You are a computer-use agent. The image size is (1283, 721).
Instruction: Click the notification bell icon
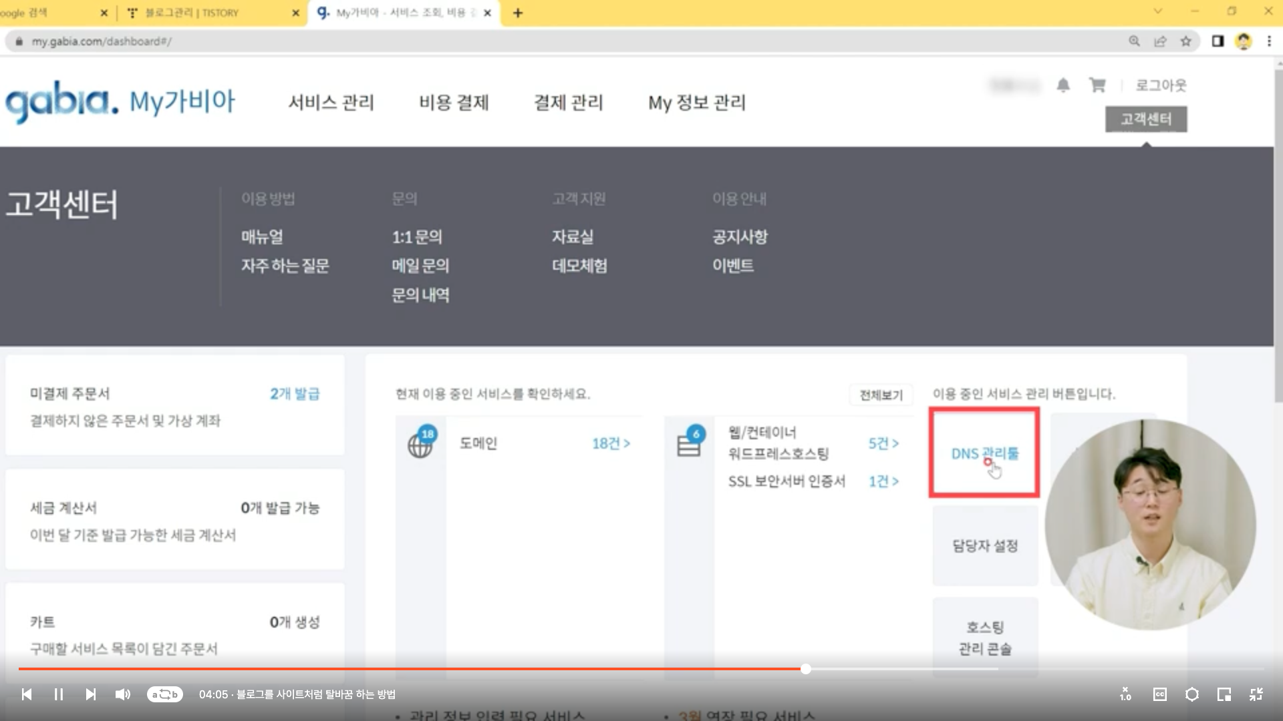tap(1063, 85)
